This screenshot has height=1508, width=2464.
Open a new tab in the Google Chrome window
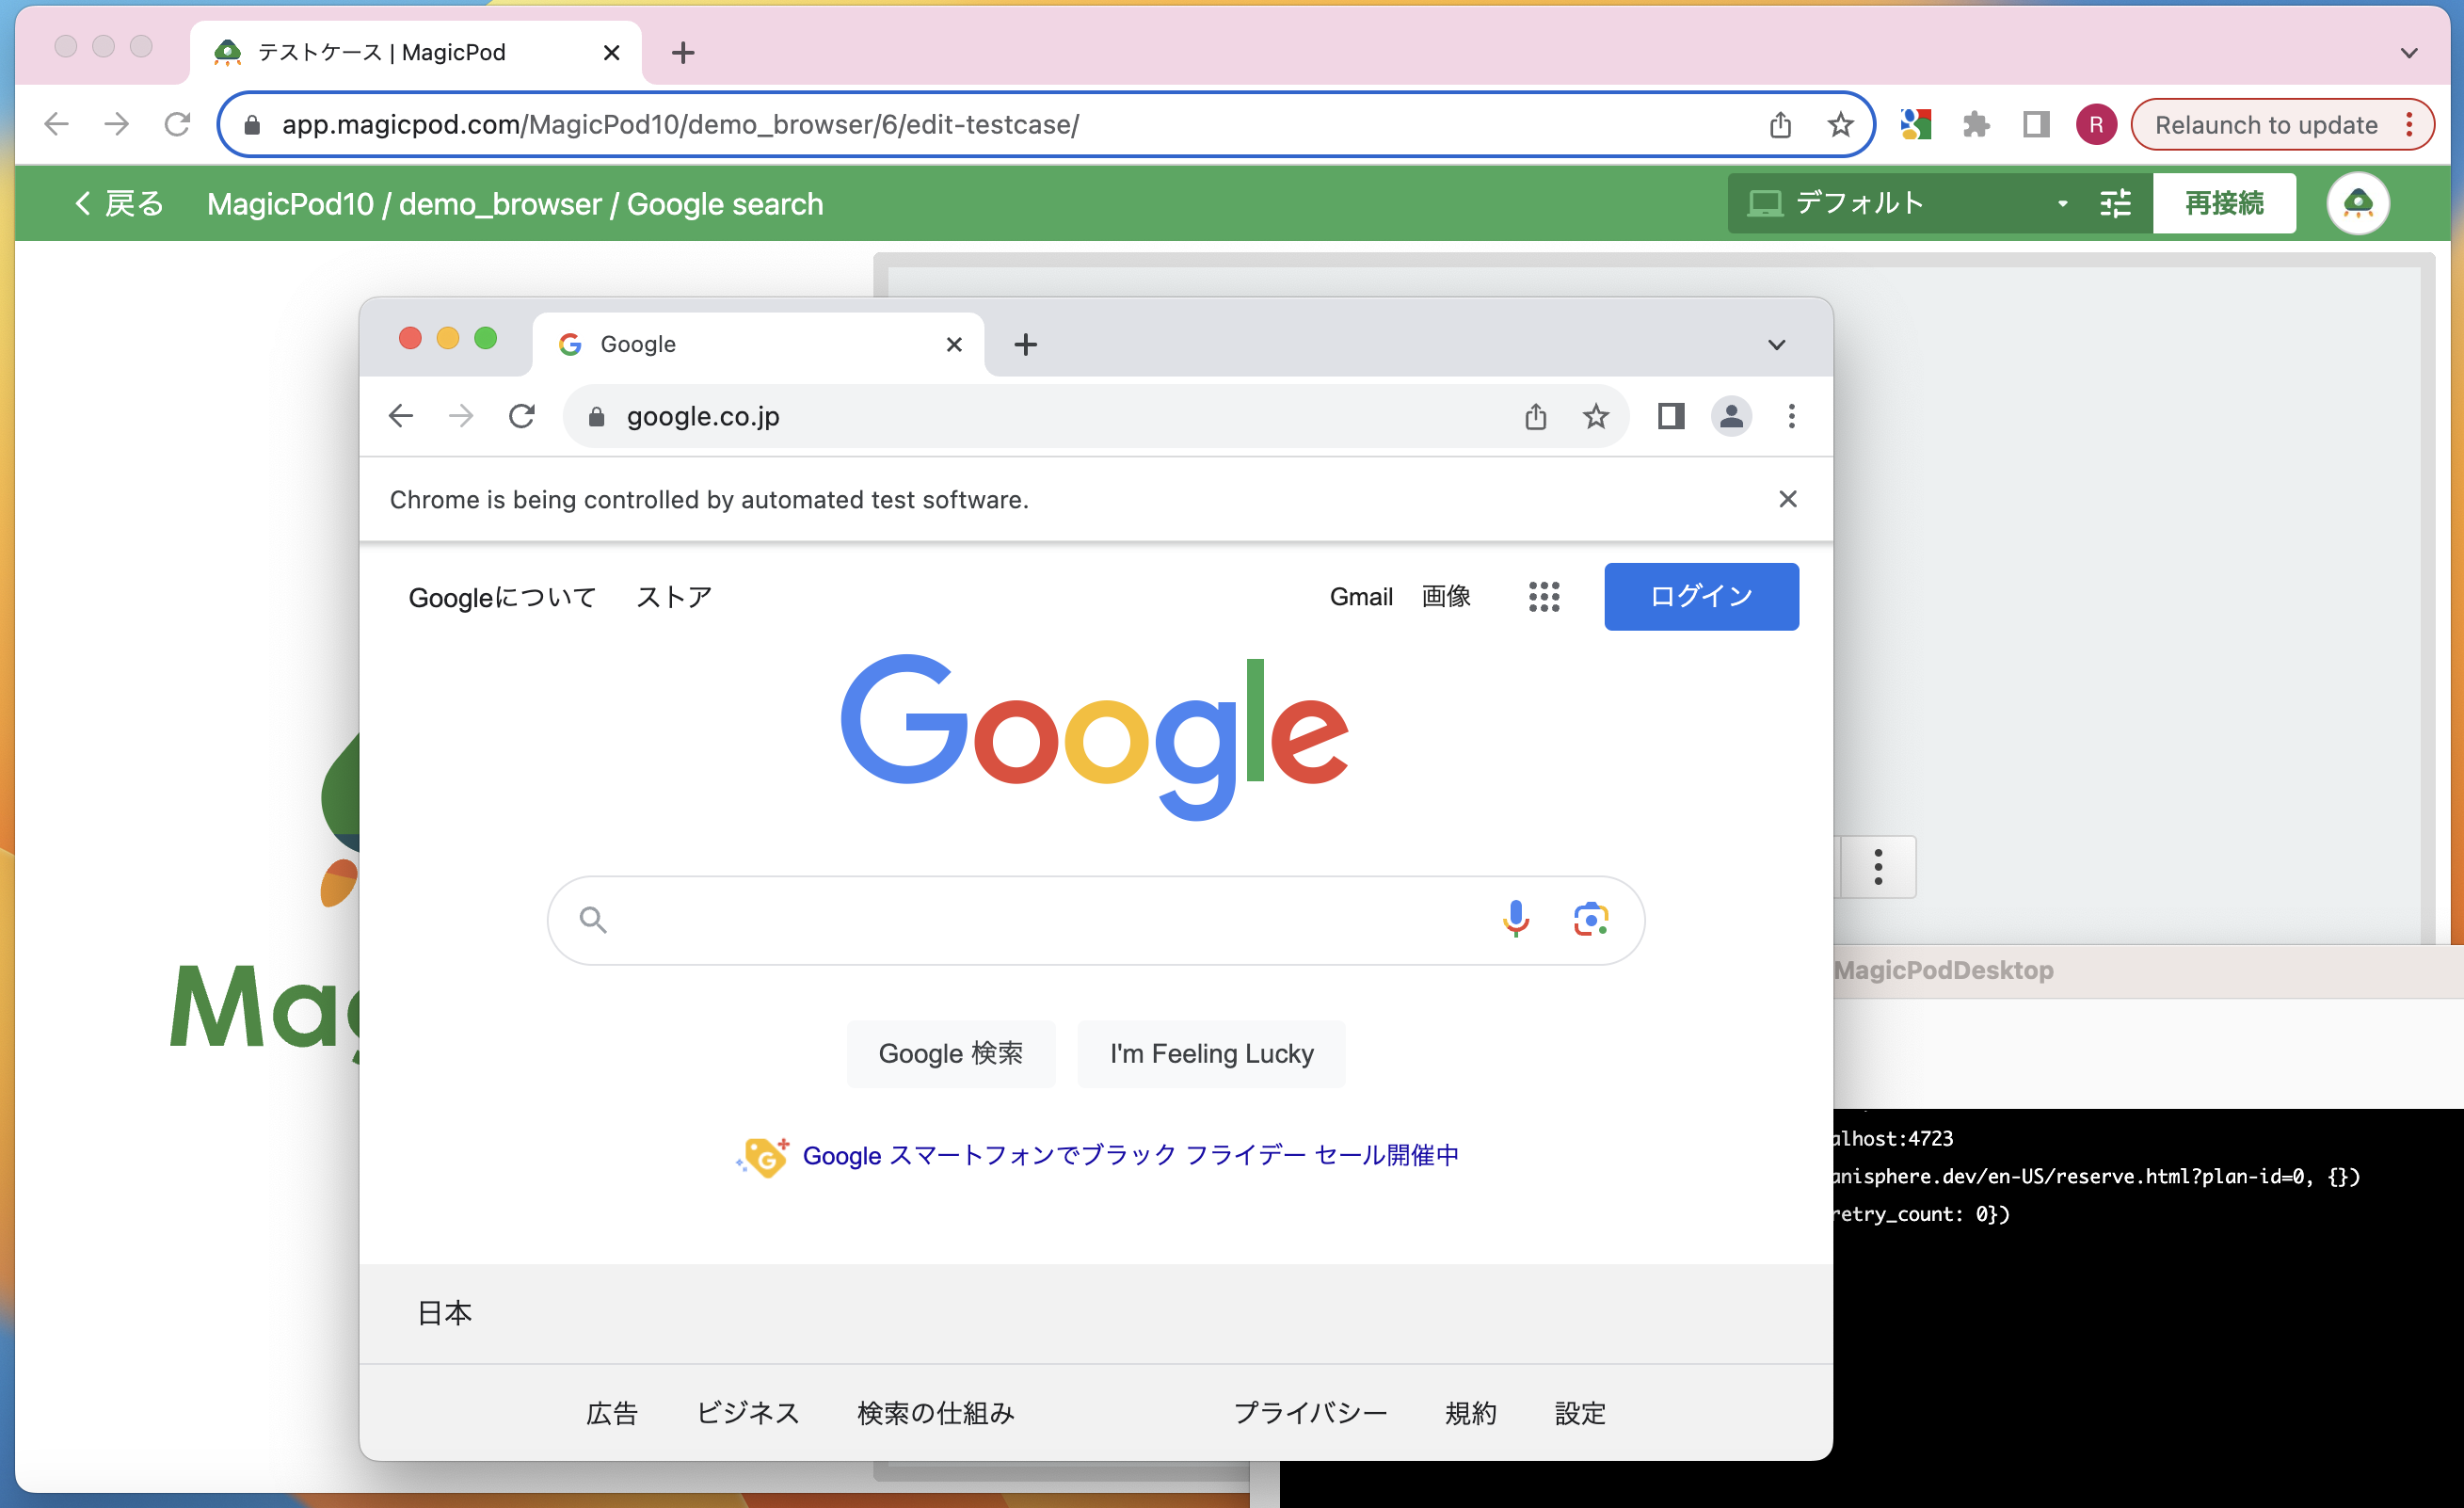[x=1025, y=344]
